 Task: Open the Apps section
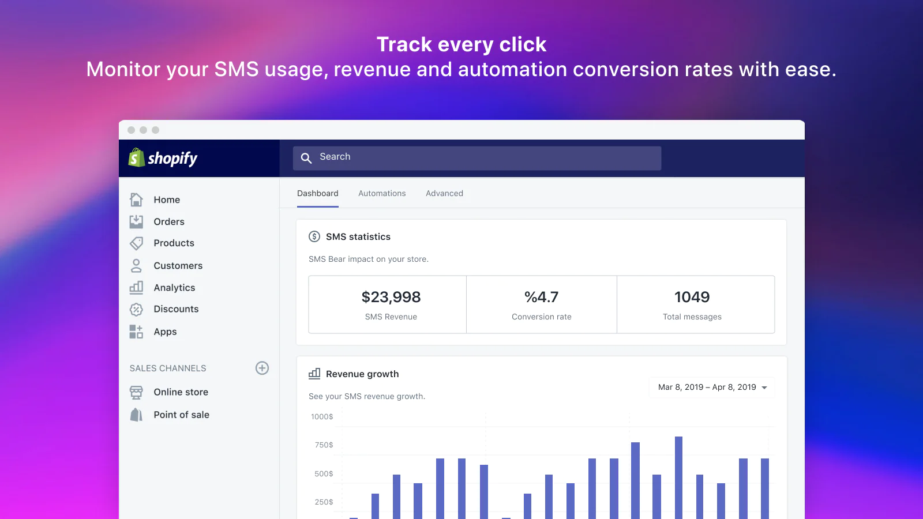coord(165,332)
